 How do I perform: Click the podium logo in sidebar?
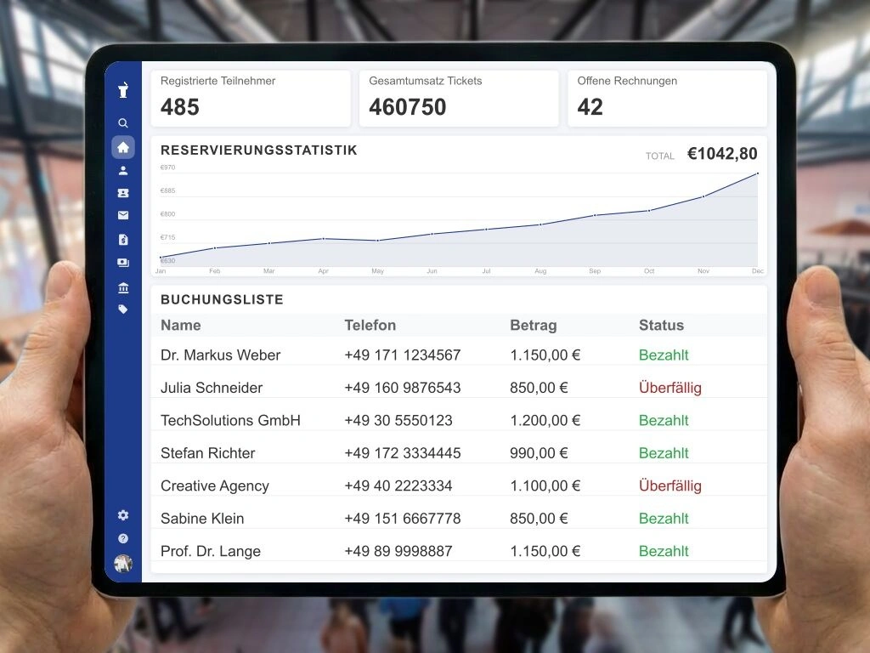[123, 89]
